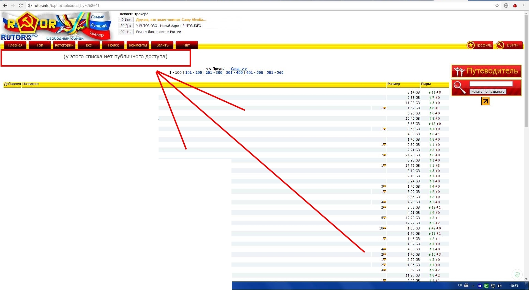Log out using the Выйти button
The image size is (529, 290).
[509, 45]
